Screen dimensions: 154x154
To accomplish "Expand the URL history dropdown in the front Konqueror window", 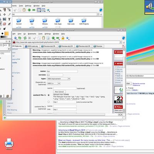I will coord(121,42).
